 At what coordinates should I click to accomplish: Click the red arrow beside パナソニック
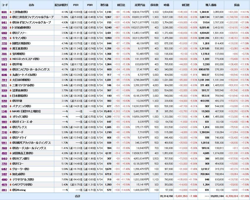10,106
